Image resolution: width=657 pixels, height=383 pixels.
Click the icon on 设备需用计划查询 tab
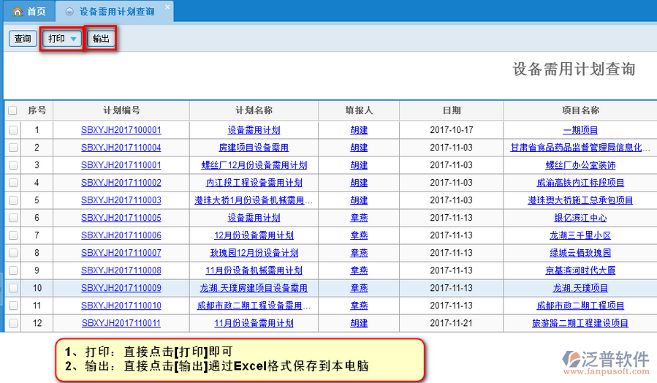coord(69,12)
